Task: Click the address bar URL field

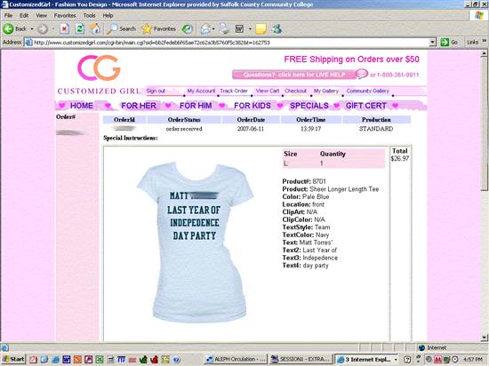Action: (x=230, y=43)
